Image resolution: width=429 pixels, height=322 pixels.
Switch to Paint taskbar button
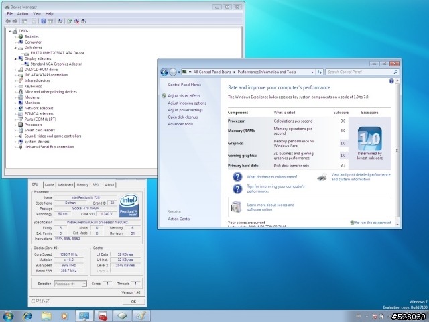[141, 316]
